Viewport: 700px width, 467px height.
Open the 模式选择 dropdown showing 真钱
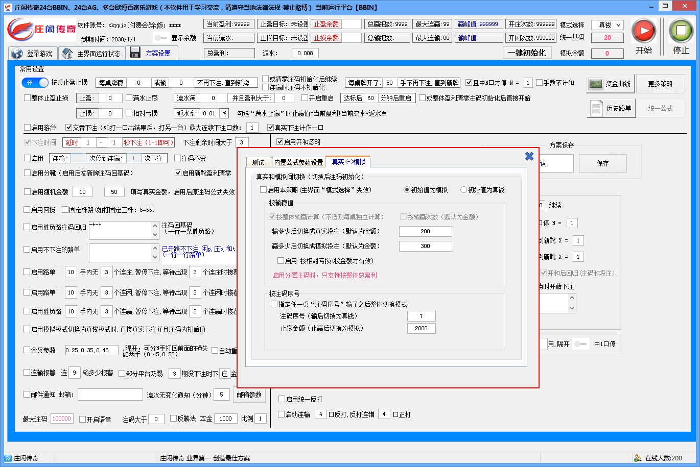(608, 25)
